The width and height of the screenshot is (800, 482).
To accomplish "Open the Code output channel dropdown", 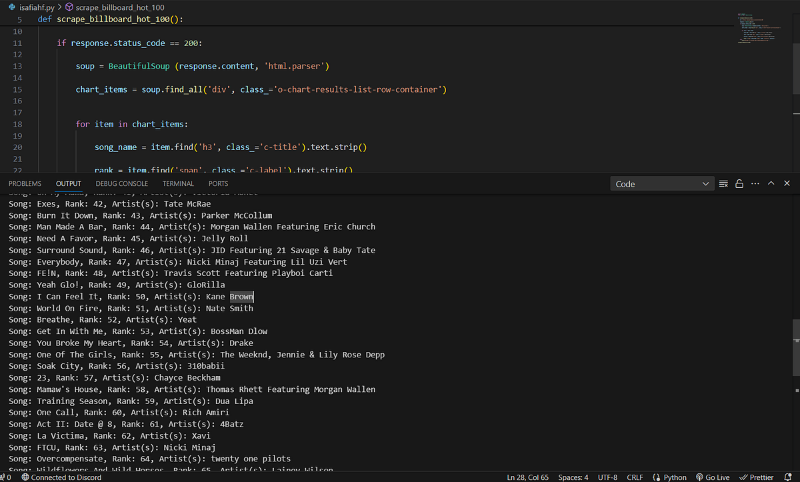I will coord(662,183).
